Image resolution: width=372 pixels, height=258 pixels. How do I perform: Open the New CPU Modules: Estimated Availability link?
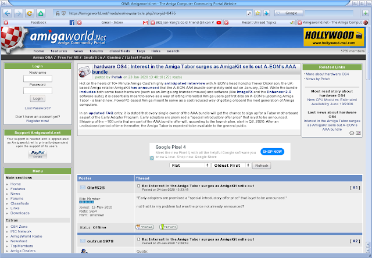(x=332, y=102)
